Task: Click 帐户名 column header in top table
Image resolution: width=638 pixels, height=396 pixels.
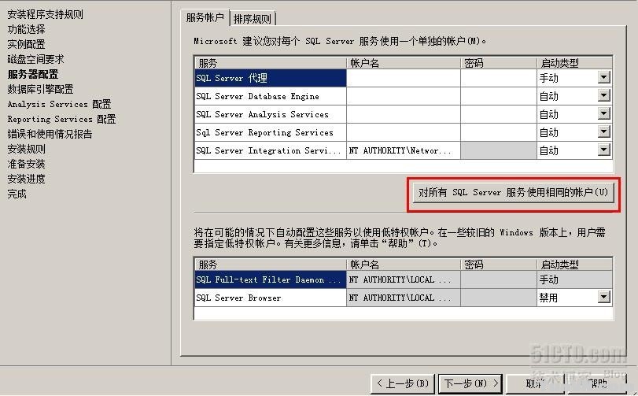Action: coord(404,63)
